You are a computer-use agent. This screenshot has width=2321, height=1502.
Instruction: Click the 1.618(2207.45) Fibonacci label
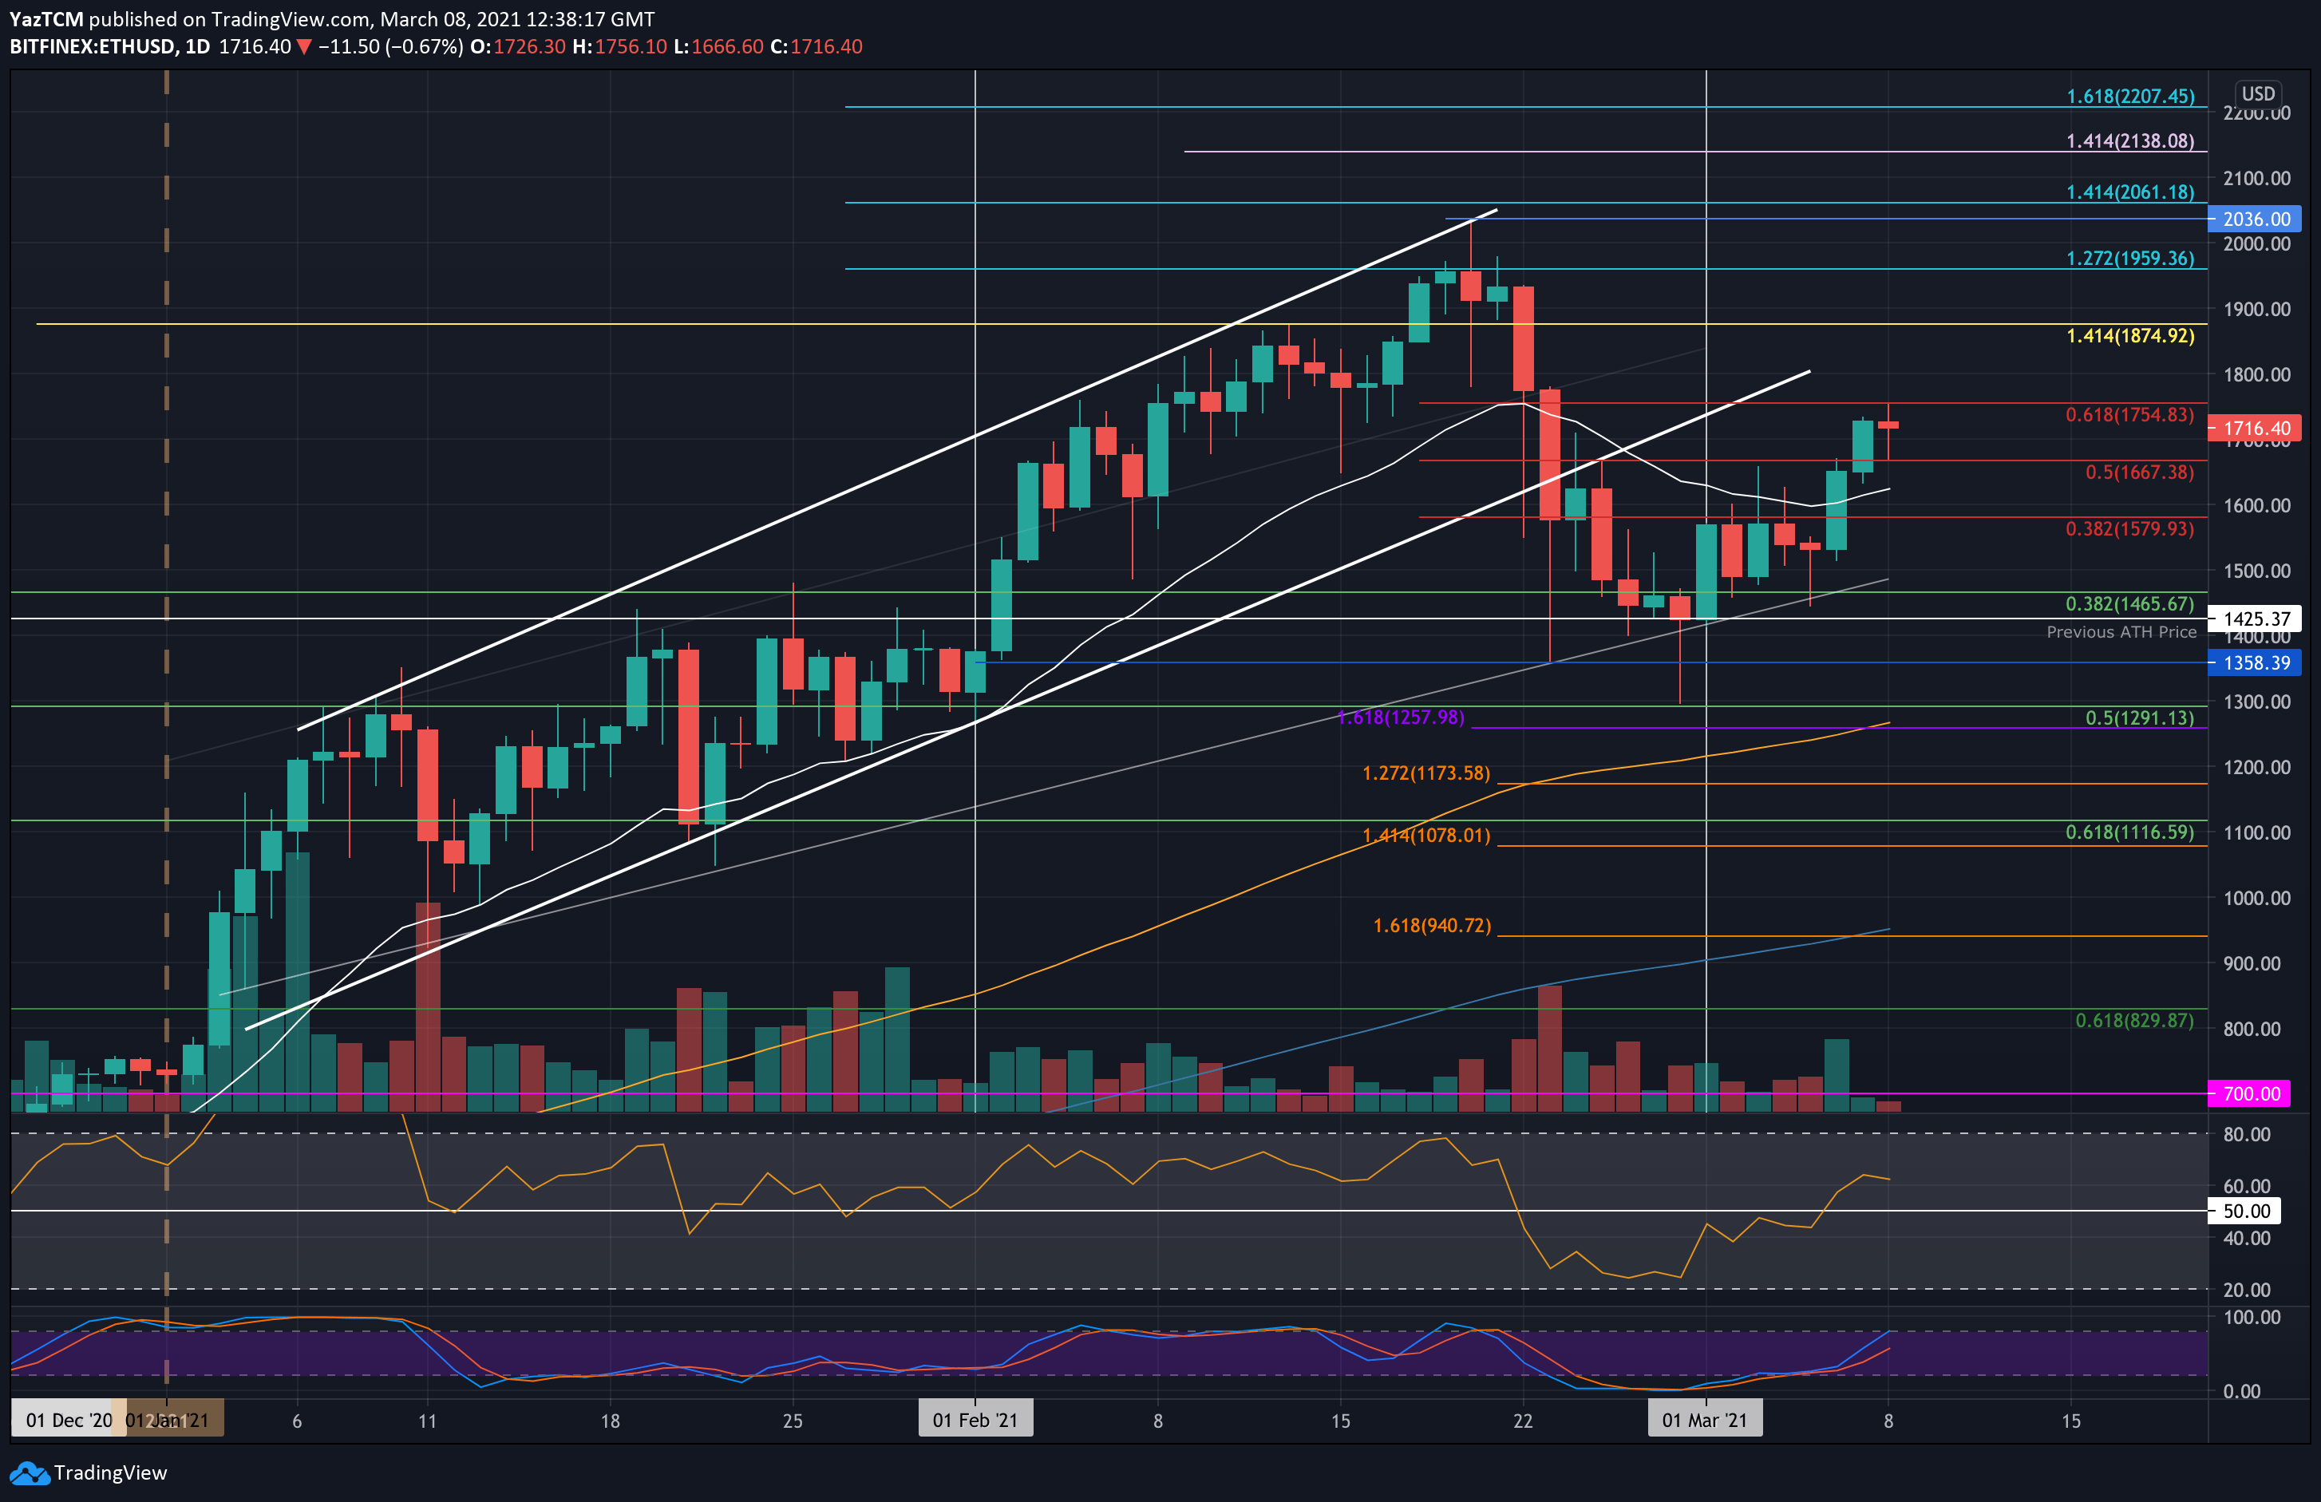(2130, 96)
